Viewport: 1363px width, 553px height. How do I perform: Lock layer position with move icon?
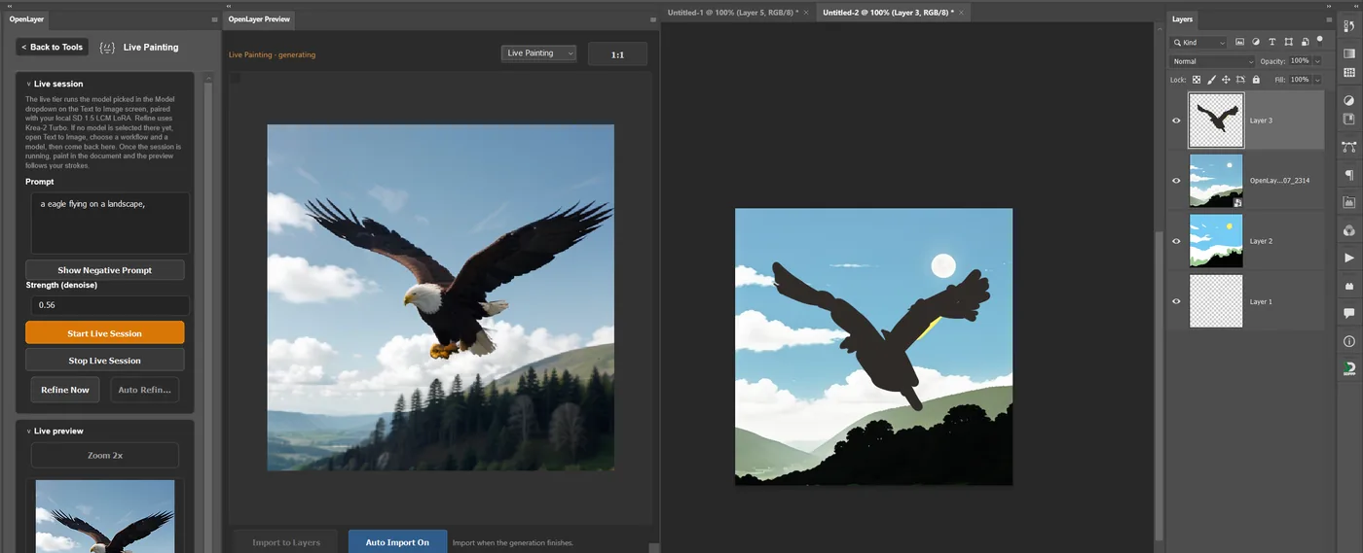(x=1226, y=80)
